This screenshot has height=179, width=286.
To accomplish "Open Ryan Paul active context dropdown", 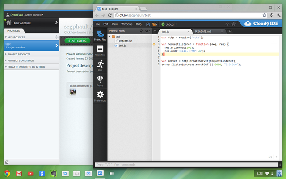I will pos(25,15).
